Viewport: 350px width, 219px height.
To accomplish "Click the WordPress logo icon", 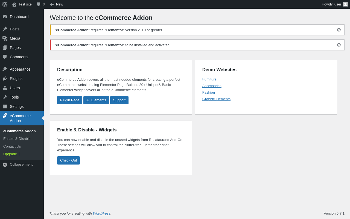I will click(5, 4).
